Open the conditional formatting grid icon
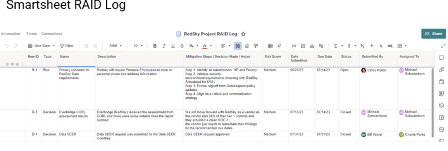This screenshot has width=448, height=151. click(x=270, y=46)
